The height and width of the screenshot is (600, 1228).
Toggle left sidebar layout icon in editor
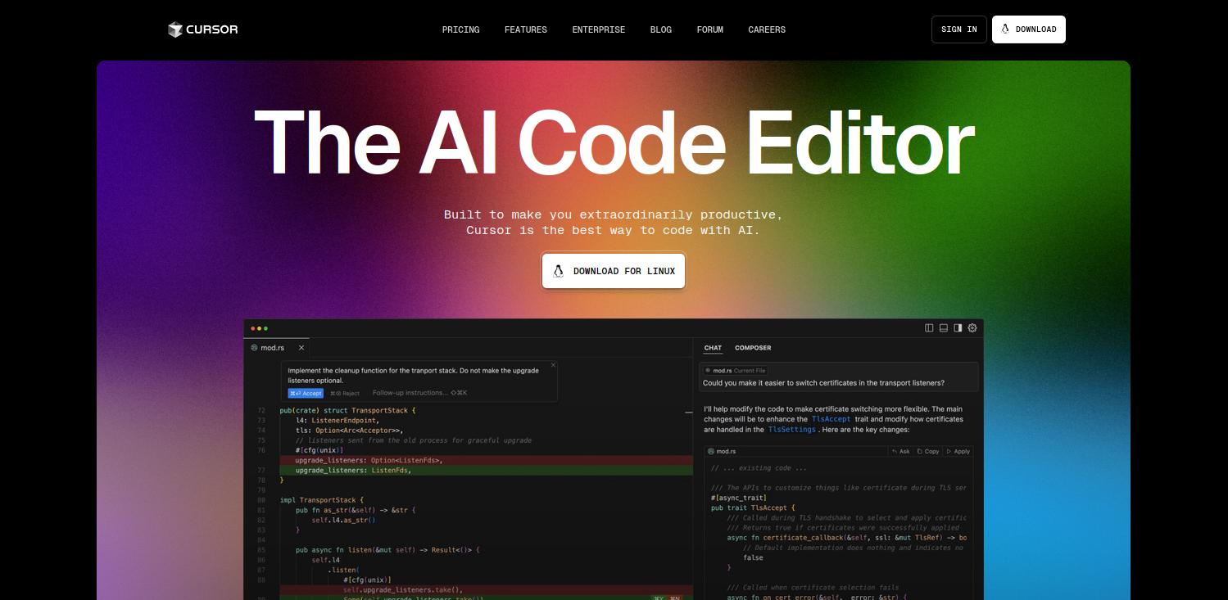point(929,328)
